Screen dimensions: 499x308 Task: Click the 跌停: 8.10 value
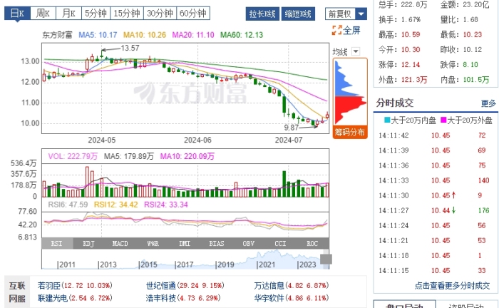(x=470, y=65)
